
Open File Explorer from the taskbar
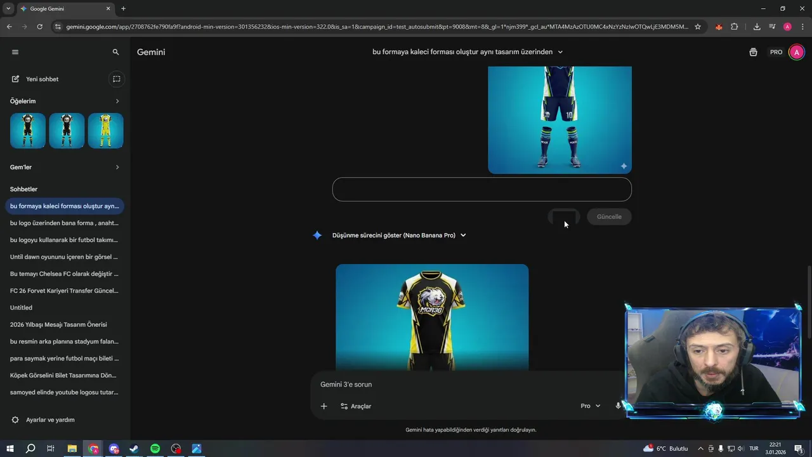(x=72, y=449)
